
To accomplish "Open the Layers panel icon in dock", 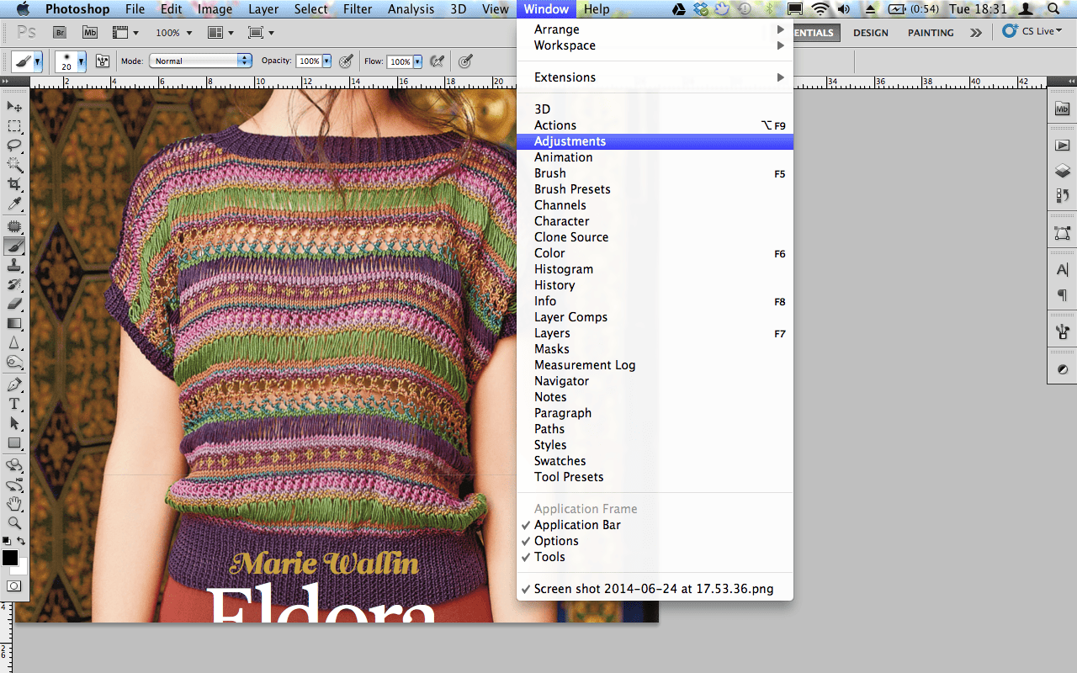I will 1062,171.
